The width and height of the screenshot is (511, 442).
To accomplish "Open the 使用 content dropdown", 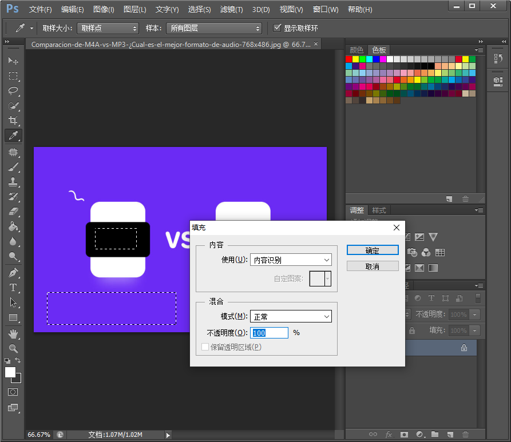I will point(291,260).
